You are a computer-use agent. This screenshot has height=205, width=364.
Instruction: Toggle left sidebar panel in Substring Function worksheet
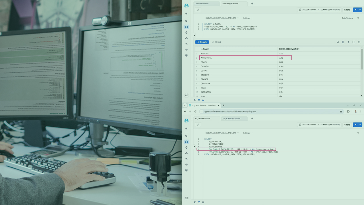[x=195, y=100]
